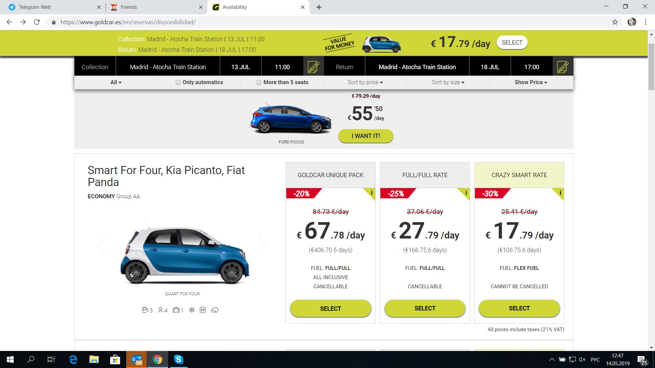Open Task View from the taskbar
The width and height of the screenshot is (655, 368).
51,359
